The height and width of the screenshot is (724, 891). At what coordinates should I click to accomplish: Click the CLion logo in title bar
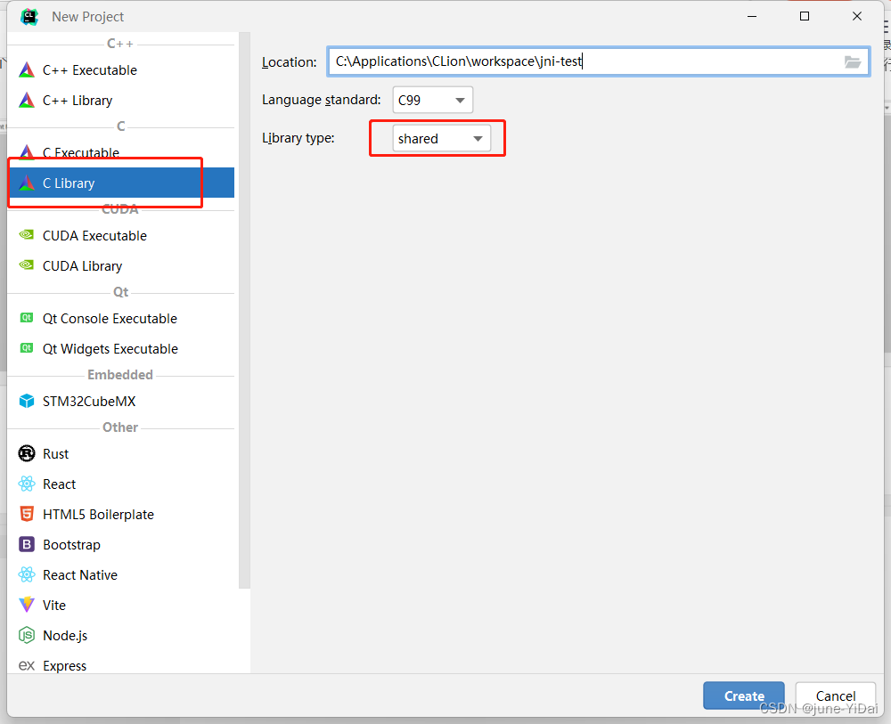pos(29,16)
